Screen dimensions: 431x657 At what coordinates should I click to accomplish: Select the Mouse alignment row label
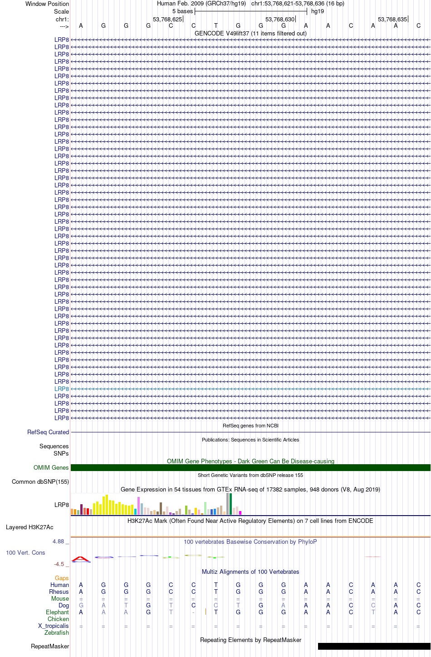pos(60,598)
